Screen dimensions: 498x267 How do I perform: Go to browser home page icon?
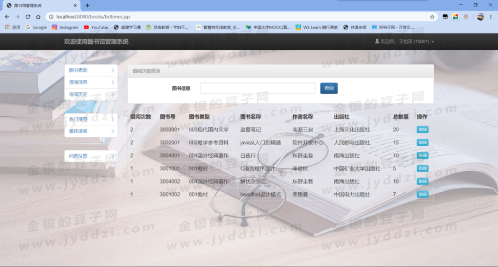point(38,17)
